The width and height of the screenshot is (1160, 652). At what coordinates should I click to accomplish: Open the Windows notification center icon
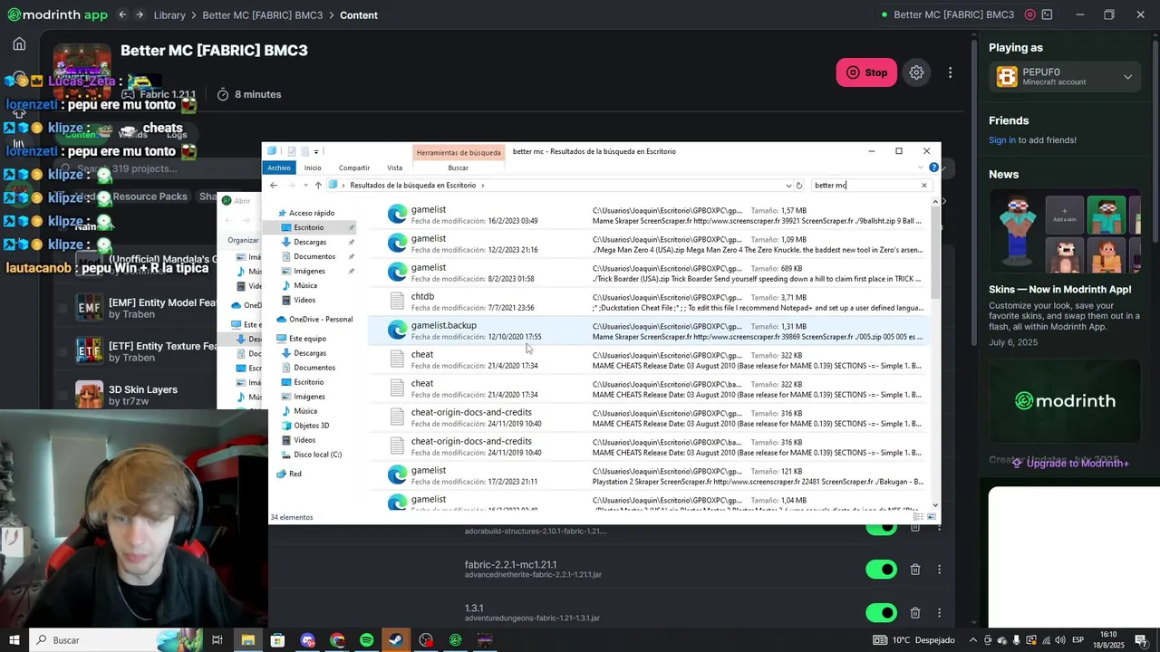pos(1144,640)
